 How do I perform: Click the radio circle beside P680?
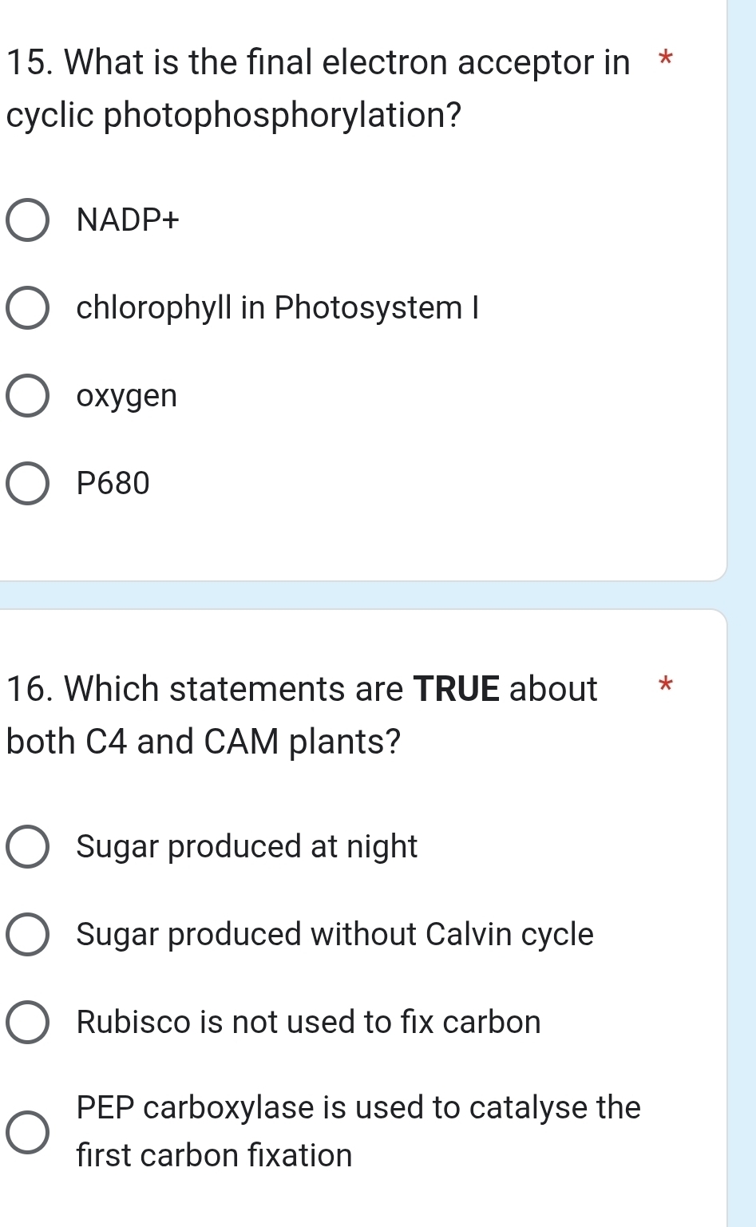(x=28, y=483)
